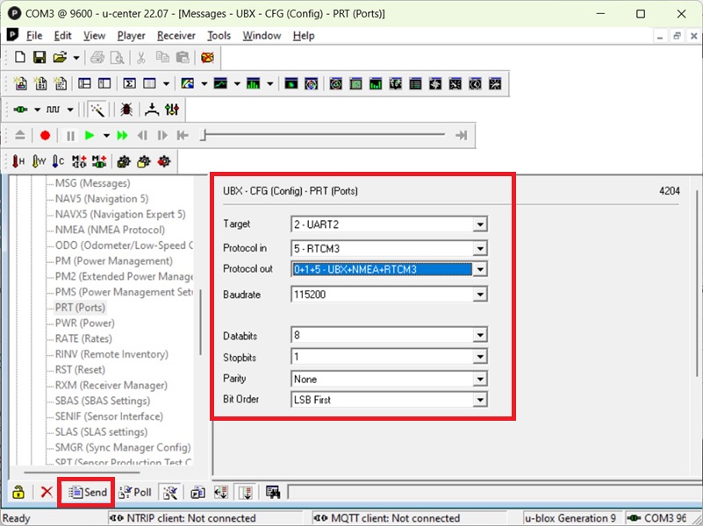
Task: Open the debug view with the bug icon
Action: [x=126, y=110]
